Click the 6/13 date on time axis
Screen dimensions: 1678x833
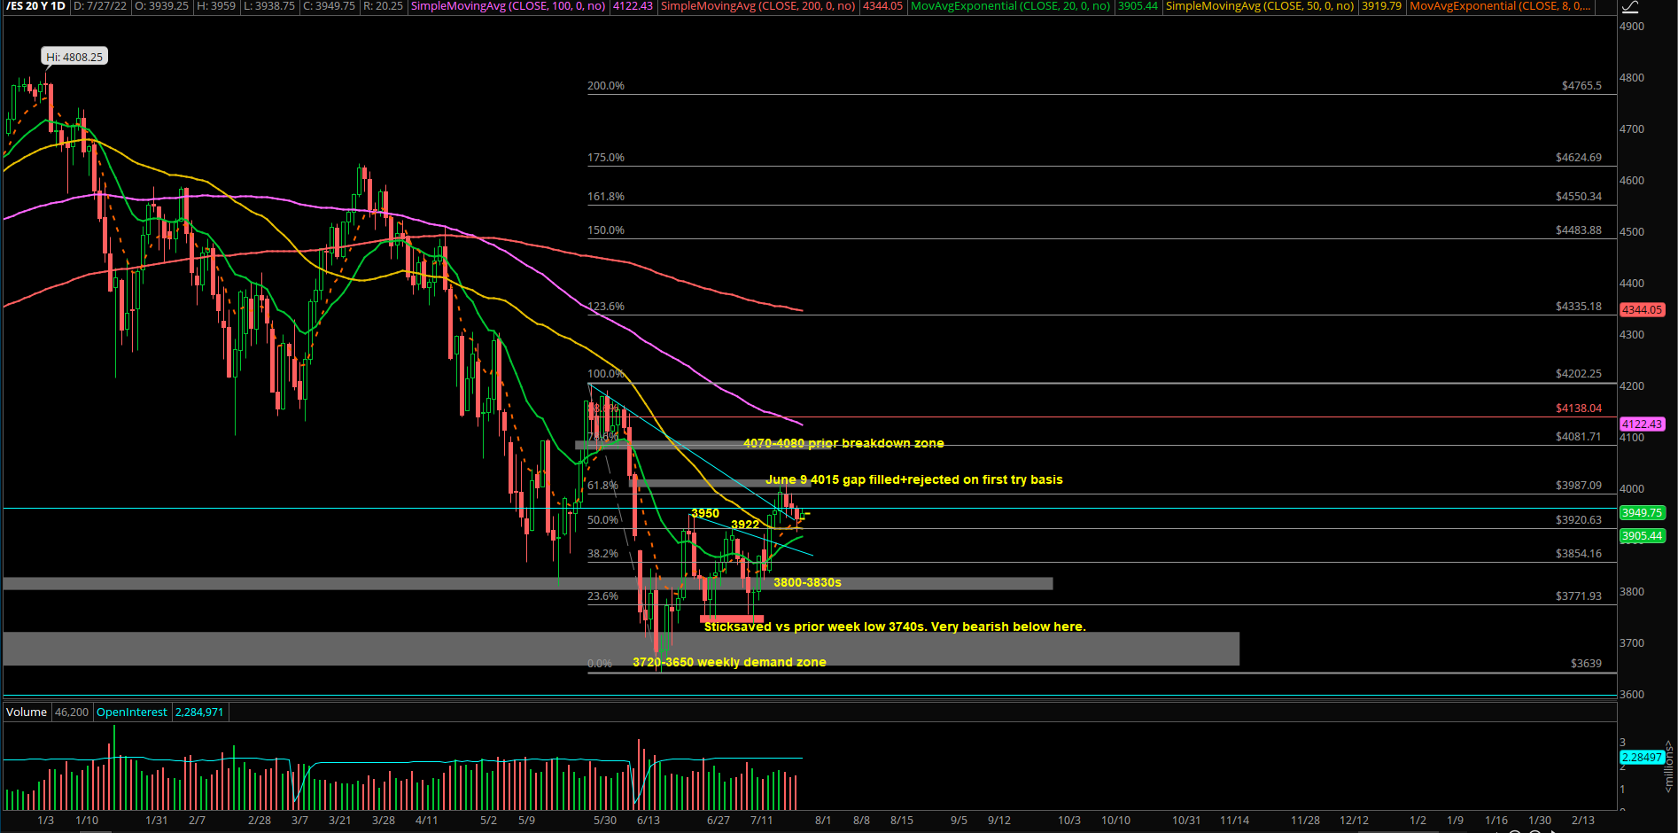click(648, 821)
